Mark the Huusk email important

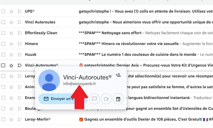click(x=20, y=54)
